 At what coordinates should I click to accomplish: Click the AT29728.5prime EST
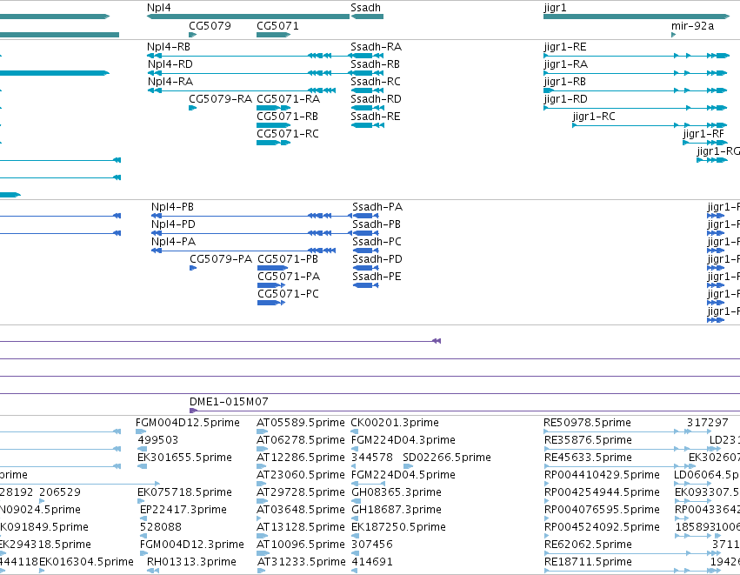point(301,492)
